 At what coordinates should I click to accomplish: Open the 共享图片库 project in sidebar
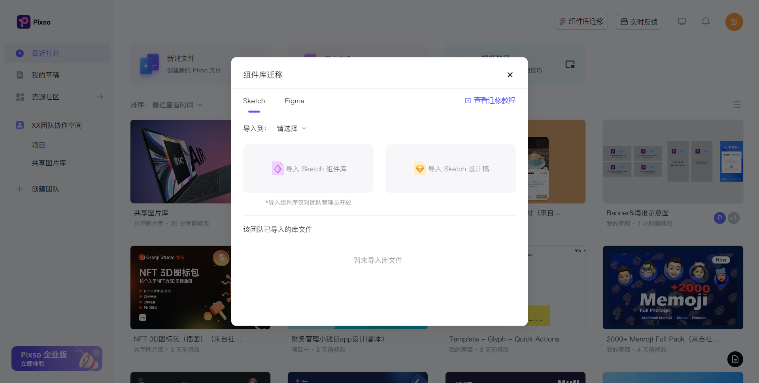(49, 163)
